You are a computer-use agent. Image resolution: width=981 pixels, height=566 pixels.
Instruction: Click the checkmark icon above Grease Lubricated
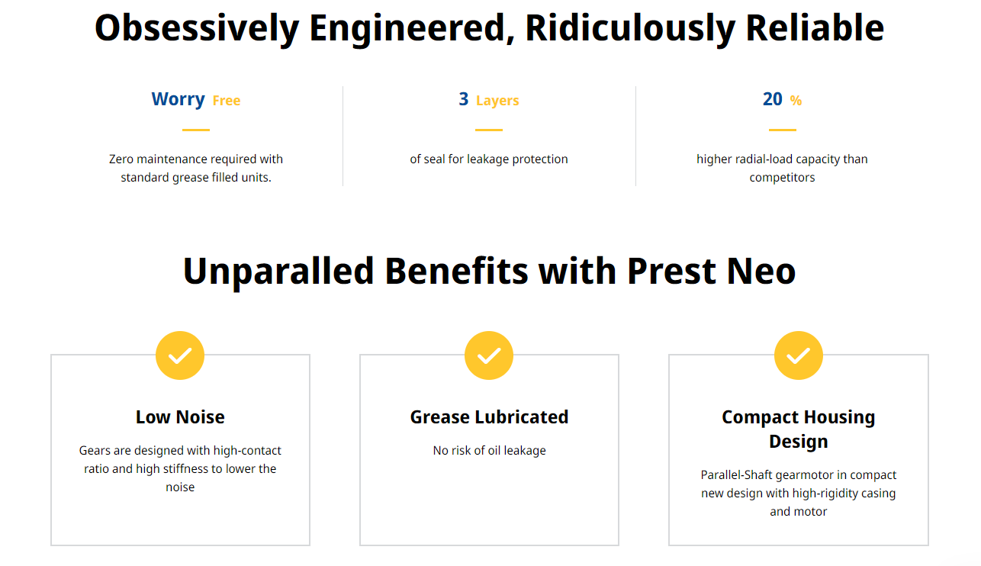489,355
